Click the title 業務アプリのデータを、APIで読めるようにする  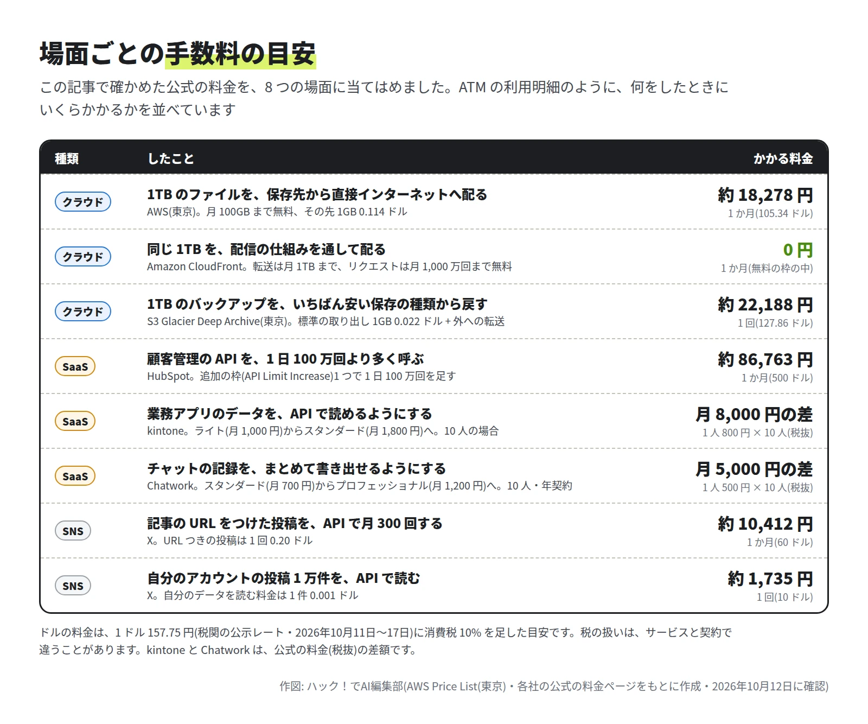tap(290, 414)
